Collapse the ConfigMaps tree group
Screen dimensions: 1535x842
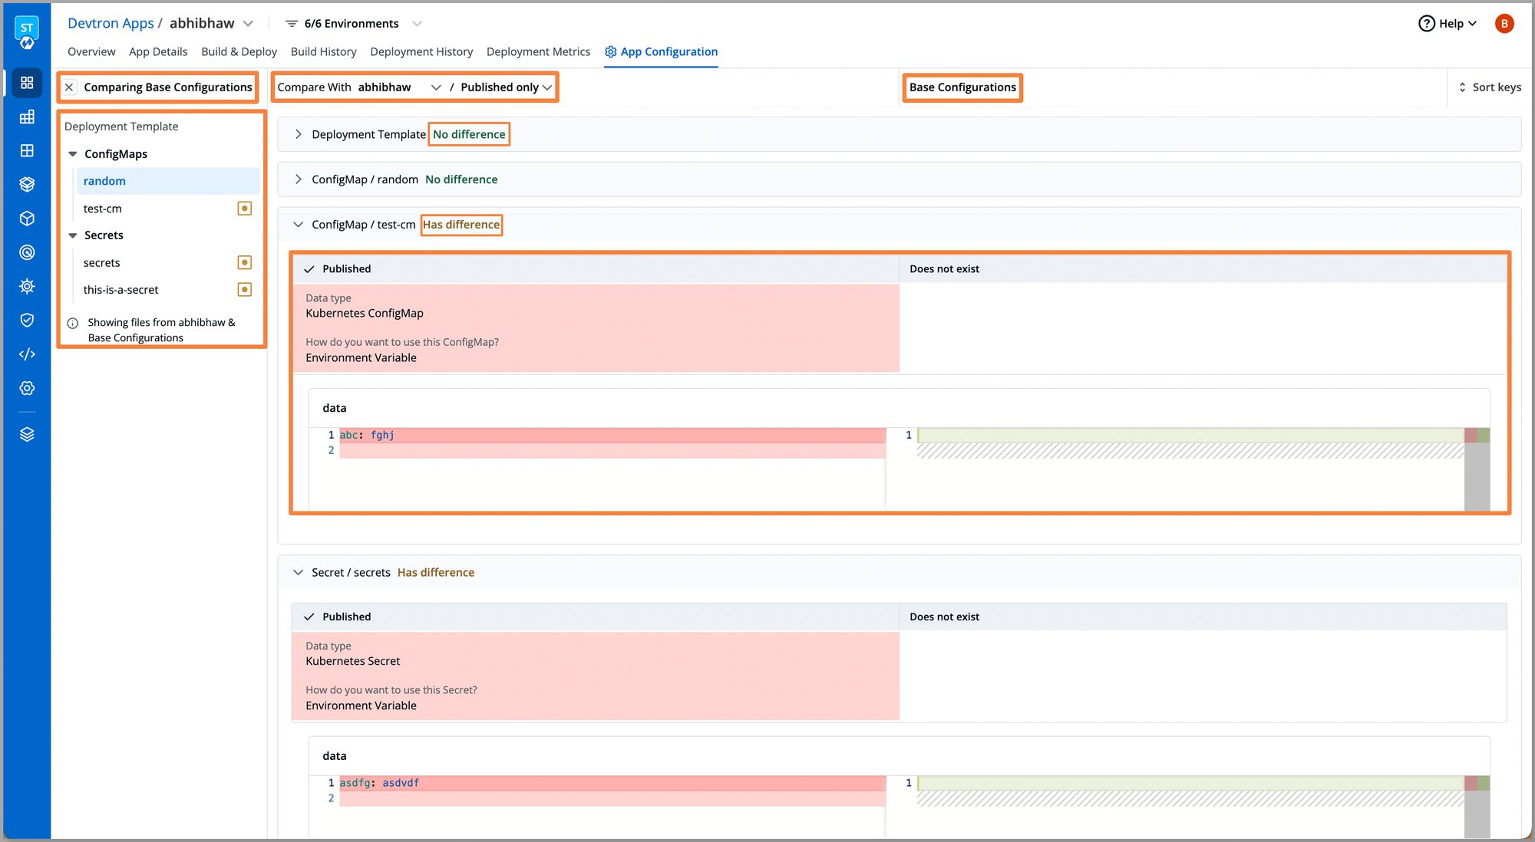(x=73, y=154)
